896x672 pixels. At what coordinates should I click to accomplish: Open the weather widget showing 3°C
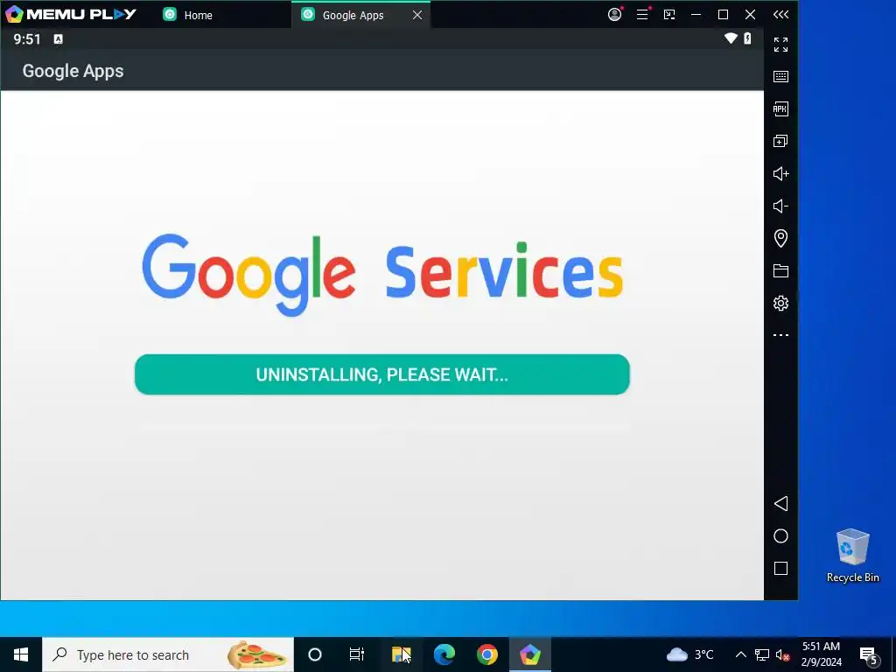(690, 654)
